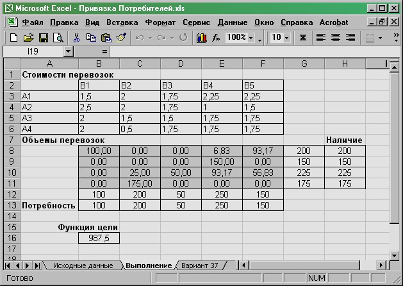The height and width of the screenshot is (286, 403).
Task: Click the Undo arrow icon
Action: (140, 38)
